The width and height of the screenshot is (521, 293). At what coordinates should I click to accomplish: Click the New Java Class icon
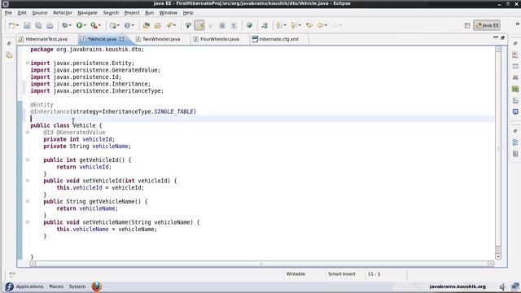click(x=127, y=25)
